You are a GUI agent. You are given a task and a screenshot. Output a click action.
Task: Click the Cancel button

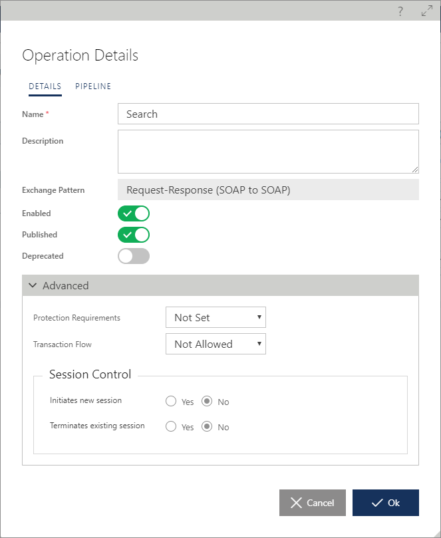tap(313, 503)
